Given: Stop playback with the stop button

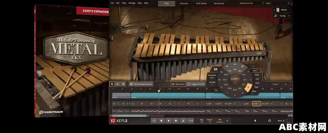Looking at the screenshot, I should 162,120.
